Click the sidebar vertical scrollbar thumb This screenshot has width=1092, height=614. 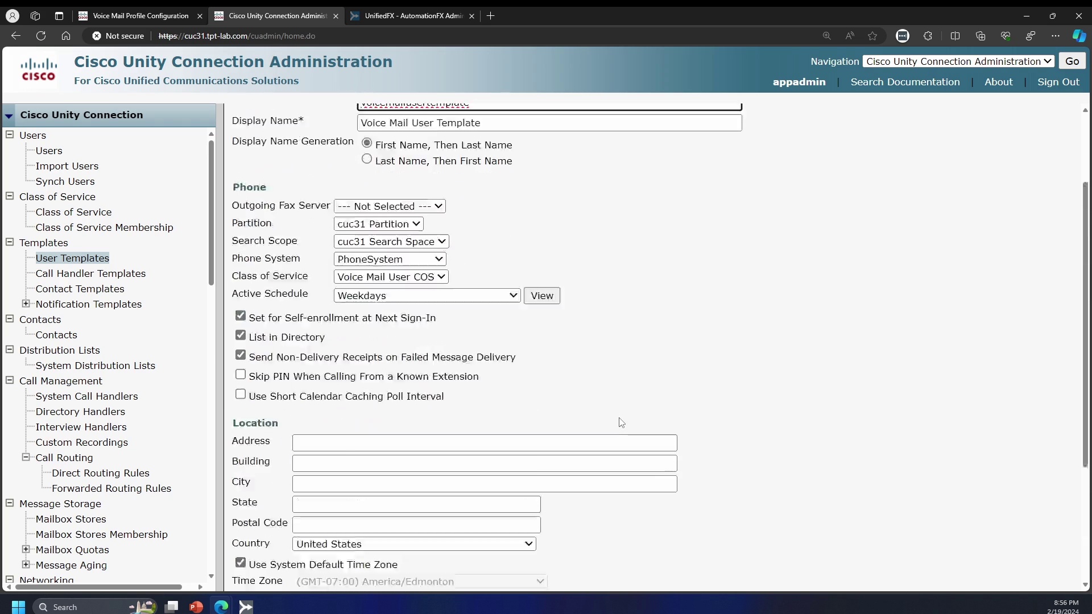pyautogui.click(x=211, y=212)
